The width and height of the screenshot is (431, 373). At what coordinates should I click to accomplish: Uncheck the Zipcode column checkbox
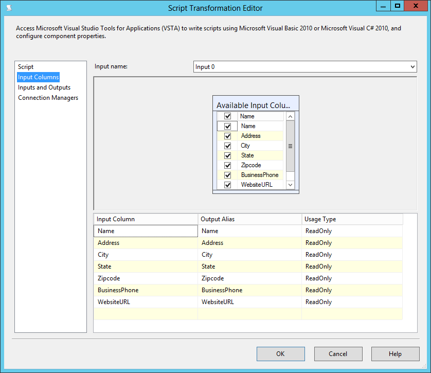click(227, 165)
